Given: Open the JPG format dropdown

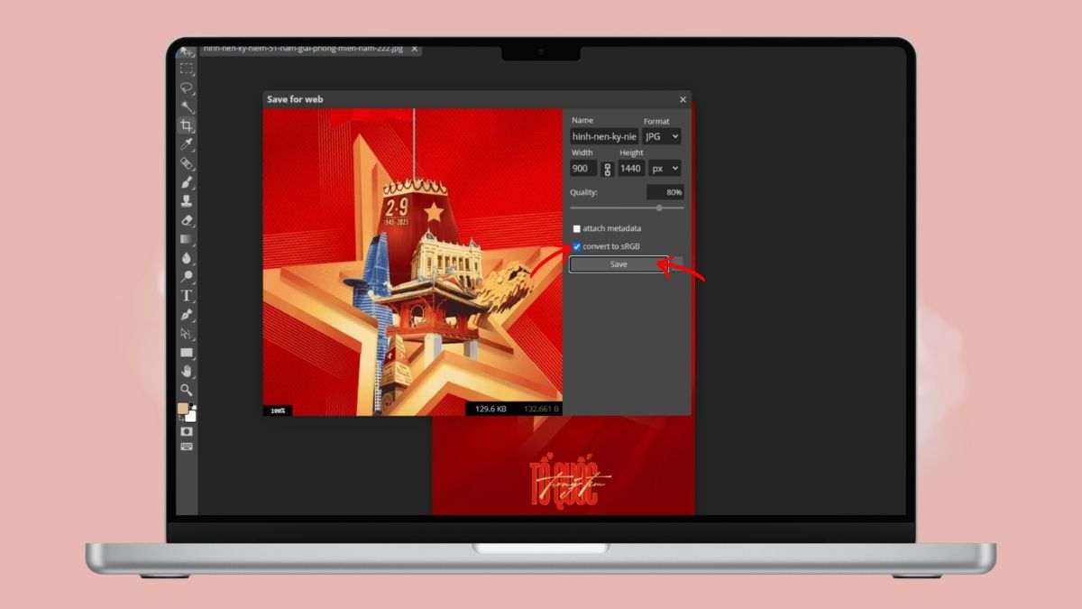Looking at the screenshot, I should coord(662,136).
